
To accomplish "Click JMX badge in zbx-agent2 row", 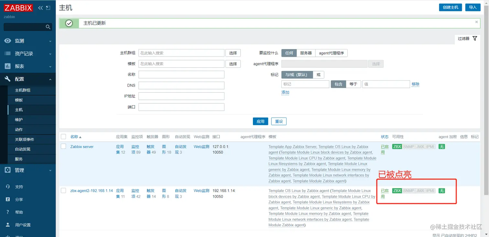I will (x=420, y=191).
